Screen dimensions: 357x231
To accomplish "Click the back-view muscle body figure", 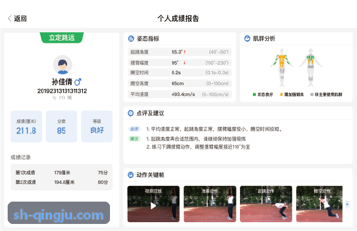I will point(311,68).
